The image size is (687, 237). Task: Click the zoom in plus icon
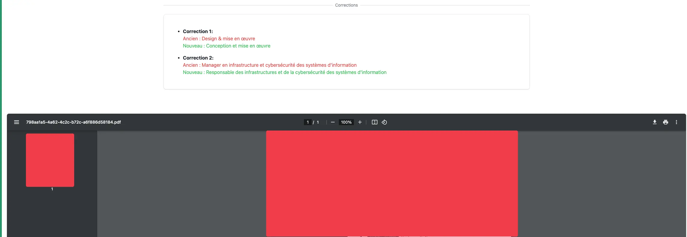pyautogui.click(x=360, y=122)
